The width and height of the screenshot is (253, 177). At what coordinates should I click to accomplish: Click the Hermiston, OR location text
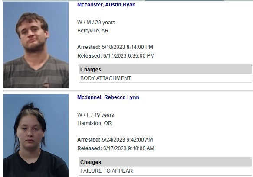(95, 123)
